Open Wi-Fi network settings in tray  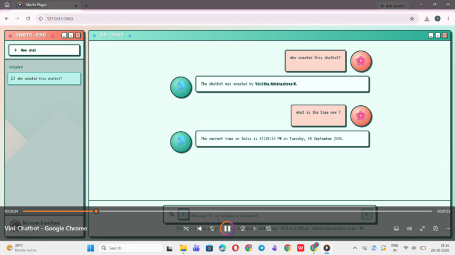click(x=406, y=248)
